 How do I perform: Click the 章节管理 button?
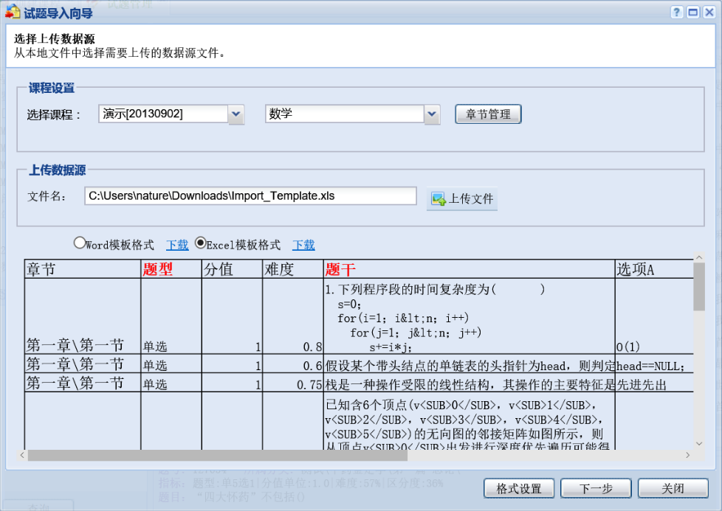tap(488, 114)
